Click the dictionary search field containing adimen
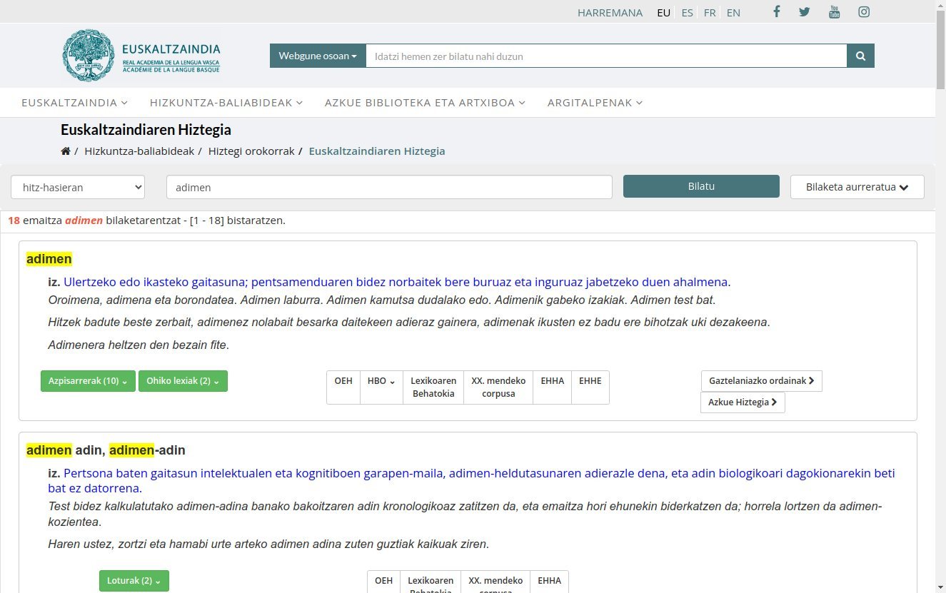The height and width of the screenshot is (593, 946). click(x=389, y=187)
